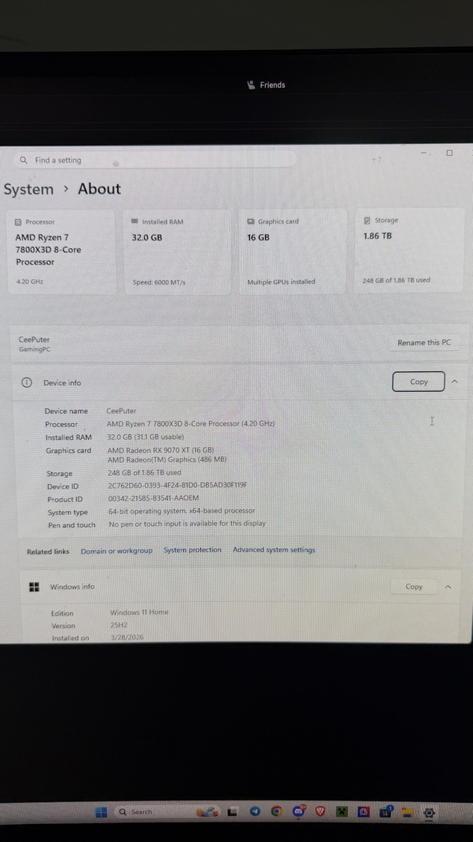This screenshot has width=473, height=842.
Task: Open the purple app icon beside Minecraft
Action: click(364, 812)
